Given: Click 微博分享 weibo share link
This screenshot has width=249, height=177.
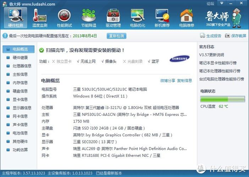Looking at the screenshot, I should pos(167,80).
